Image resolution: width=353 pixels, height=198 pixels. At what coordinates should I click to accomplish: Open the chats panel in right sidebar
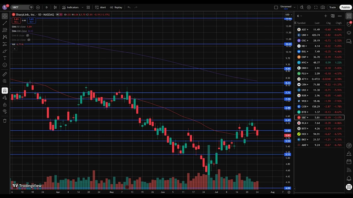click(349, 41)
